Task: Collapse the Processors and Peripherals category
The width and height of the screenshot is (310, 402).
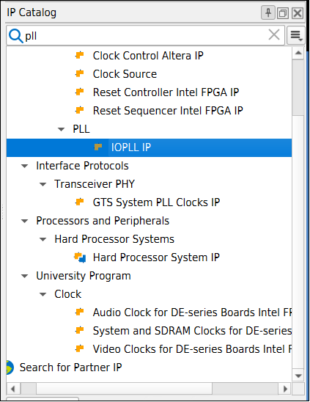Action: (x=25, y=221)
